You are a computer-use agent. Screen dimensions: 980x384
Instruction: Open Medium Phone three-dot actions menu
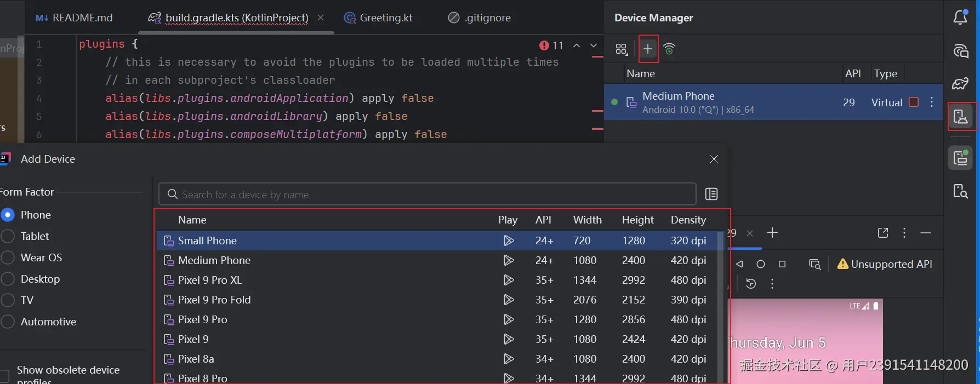(932, 102)
